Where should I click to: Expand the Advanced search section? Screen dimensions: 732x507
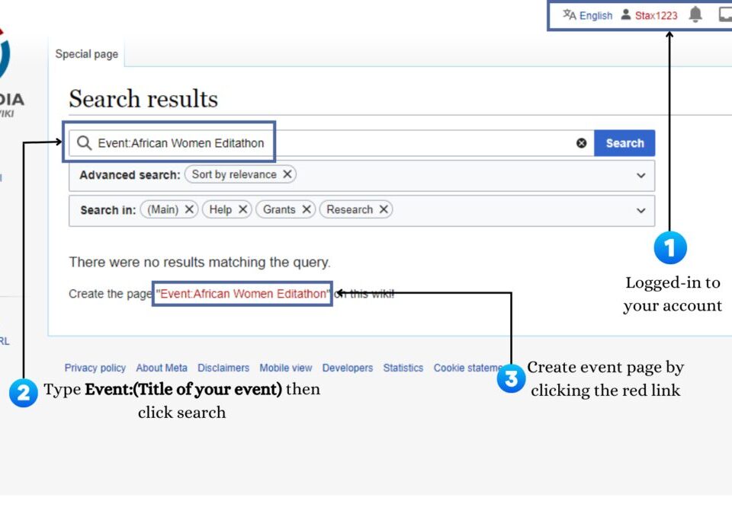(x=641, y=176)
